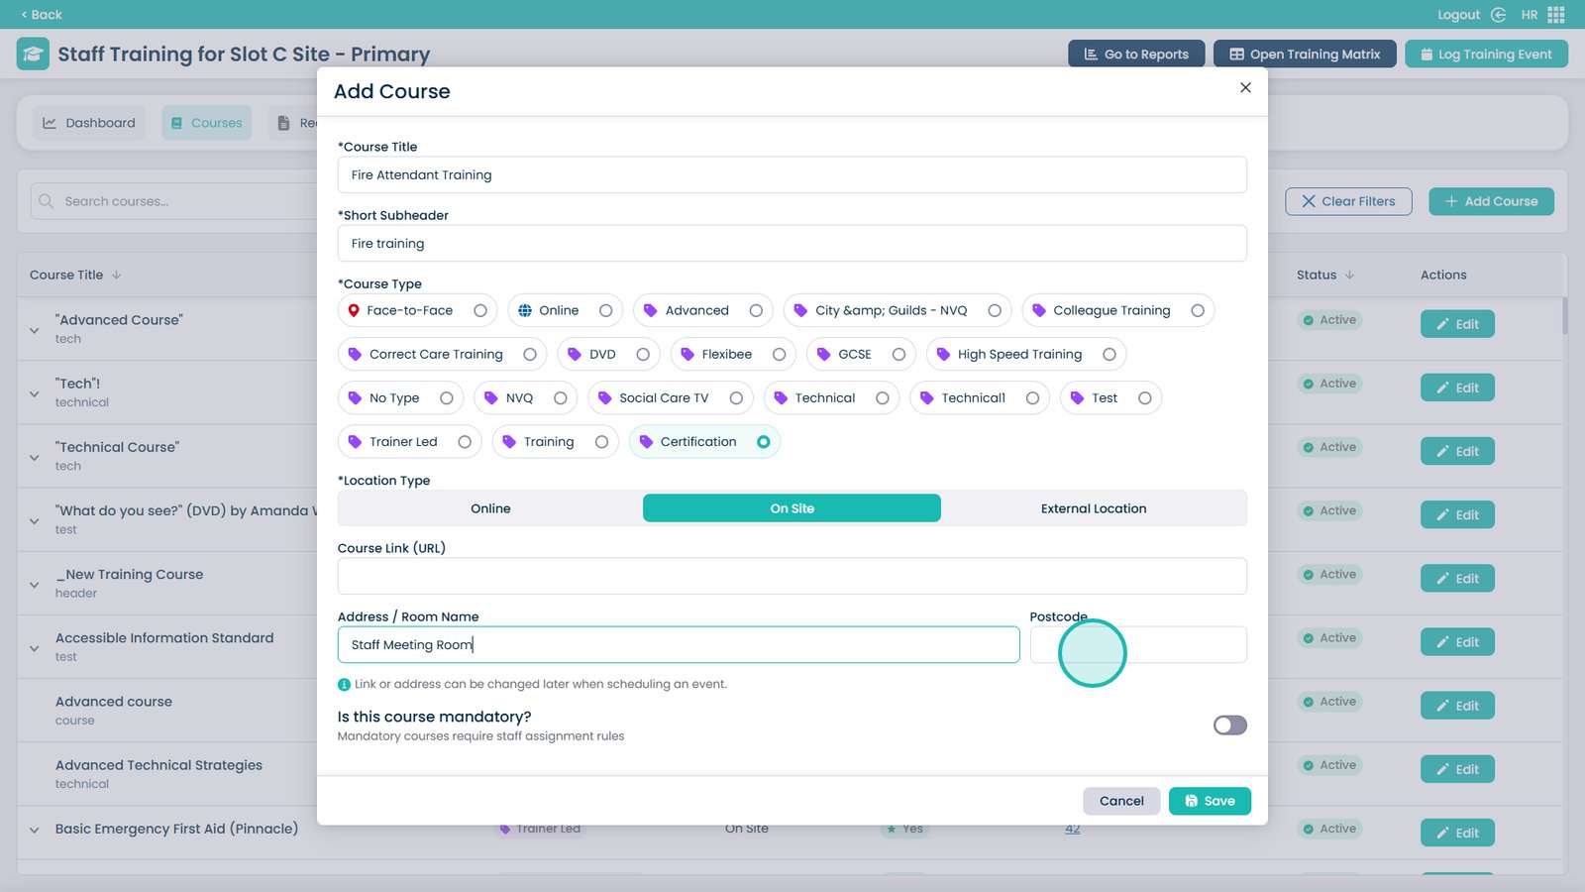Click the Search courses field
The width and height of the screenshot is (1585, 892).
pyautogui.click(x=173, y=201)
